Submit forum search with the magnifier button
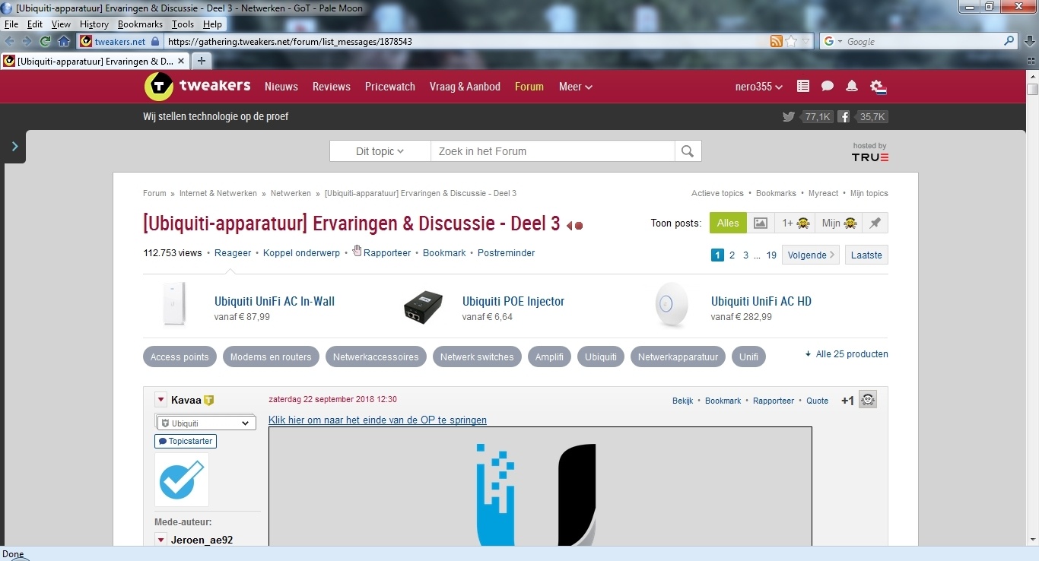This screenshot has width=1039, height=561. point(688,151)
